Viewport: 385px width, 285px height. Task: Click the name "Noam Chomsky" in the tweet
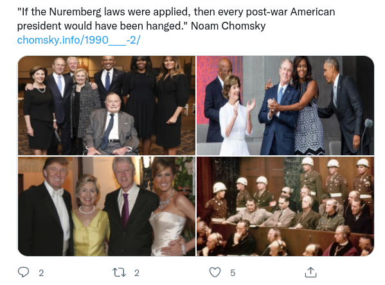(x=228, y=26)
